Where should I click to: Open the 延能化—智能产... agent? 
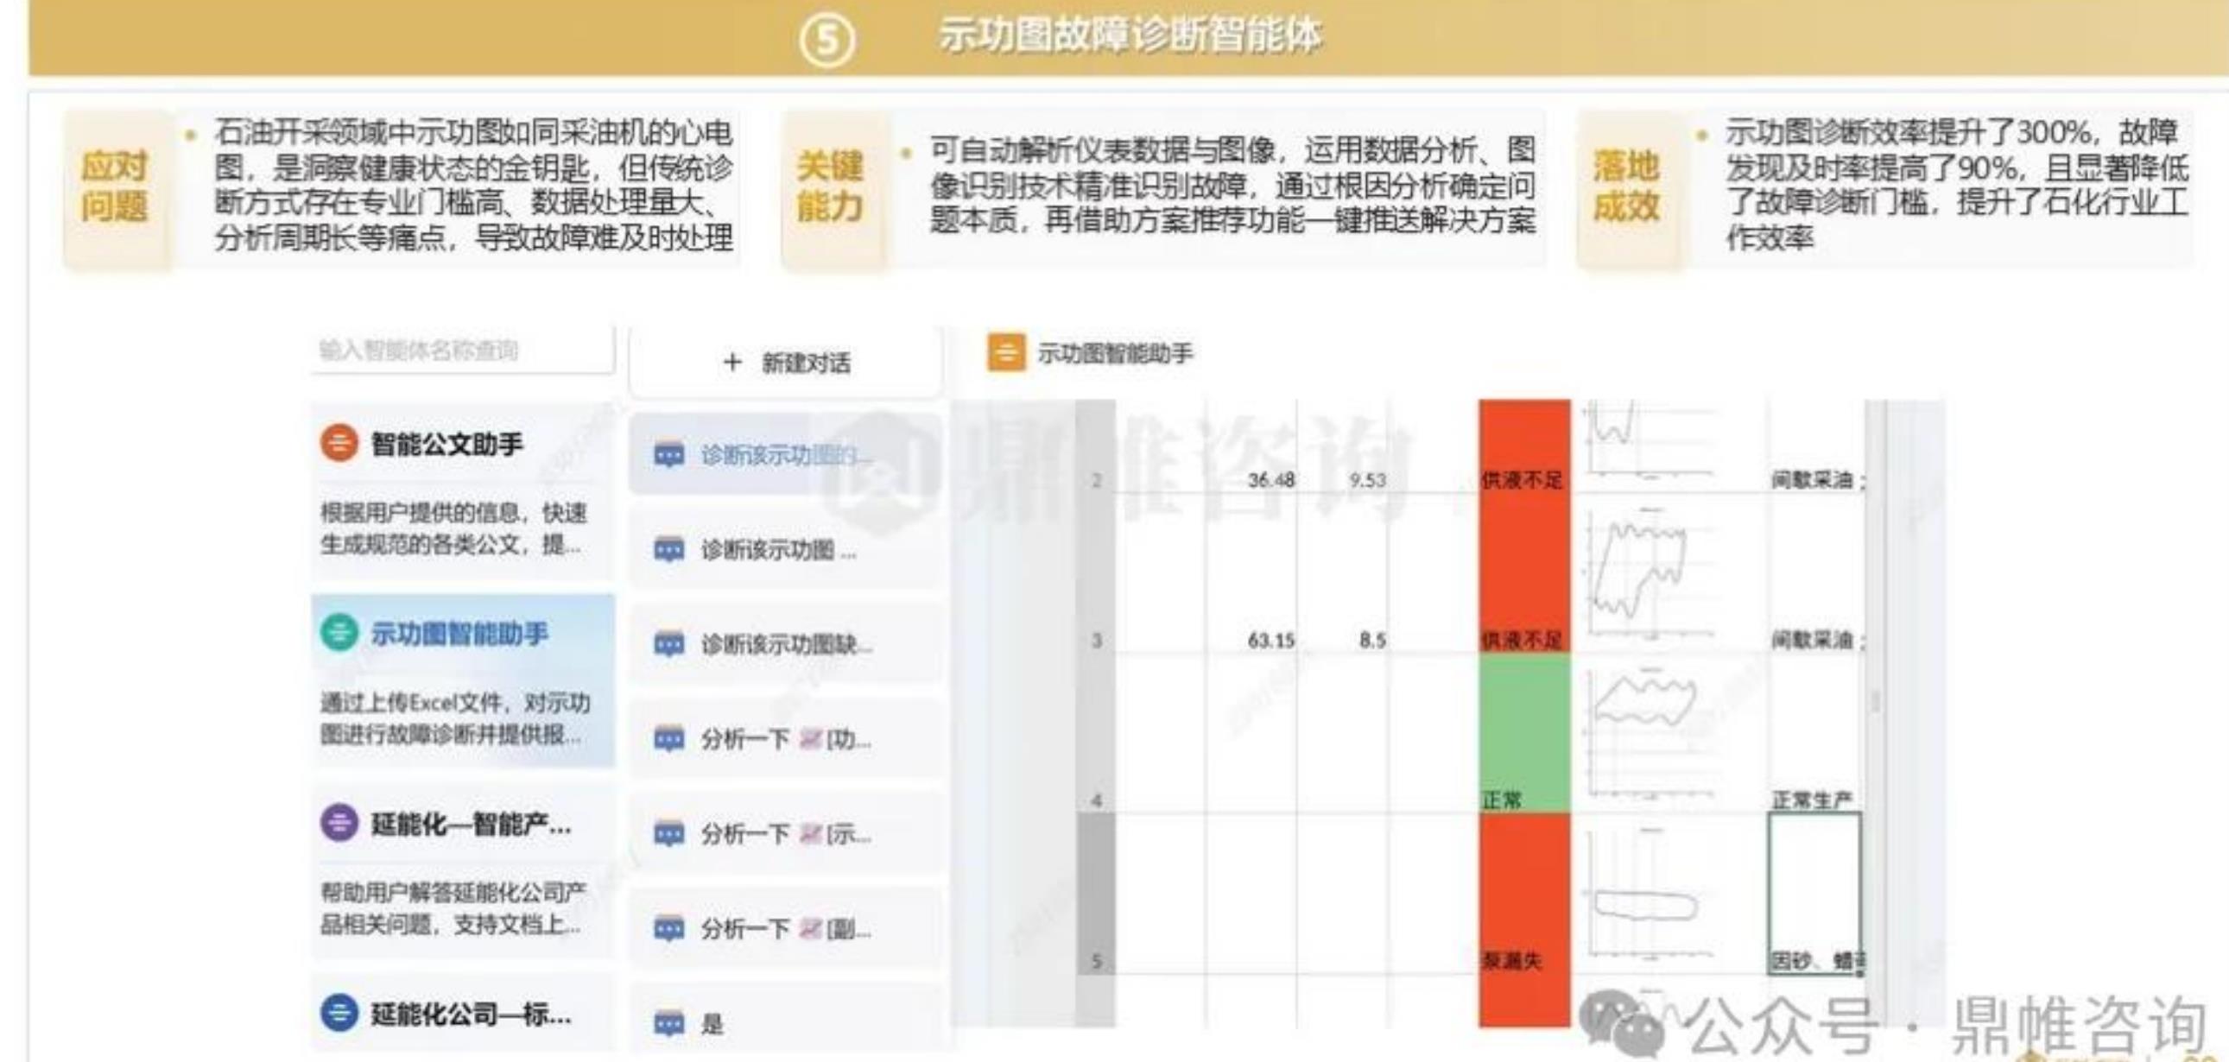(462, 871)
